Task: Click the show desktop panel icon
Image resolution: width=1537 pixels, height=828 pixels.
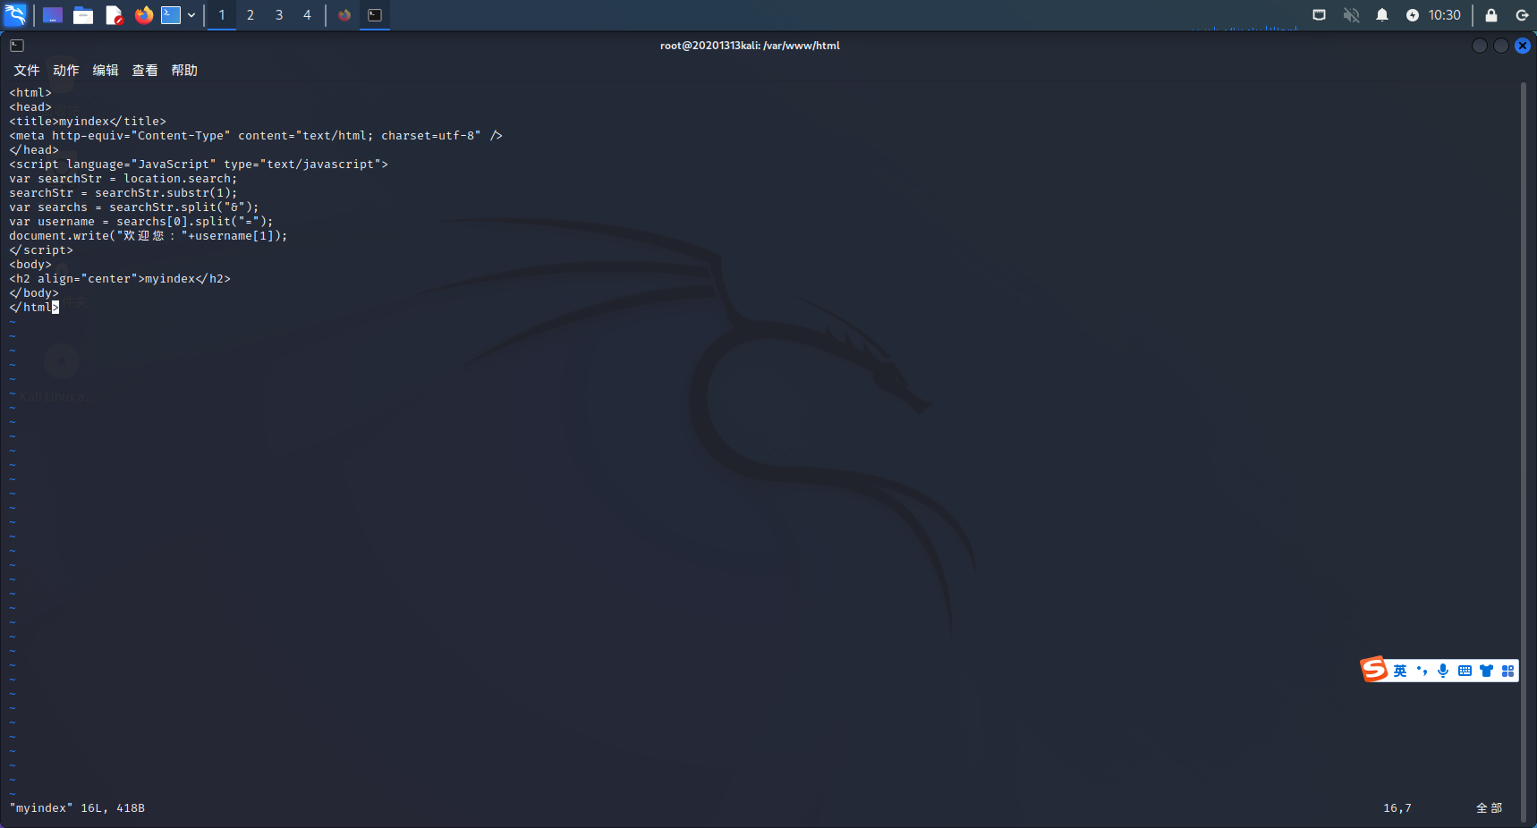Action: pyautogui.click(x=53, y=15)
